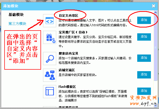Click the 自定义内容区 title
The image size is (159, 109).
click(x=68, y=16)
